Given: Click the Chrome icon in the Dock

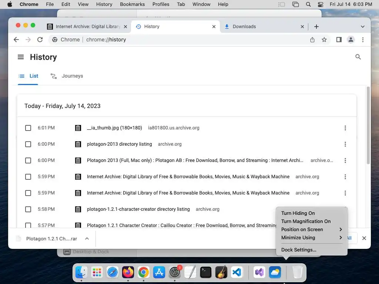Looking at the screenshot, I should pos(144,273).
